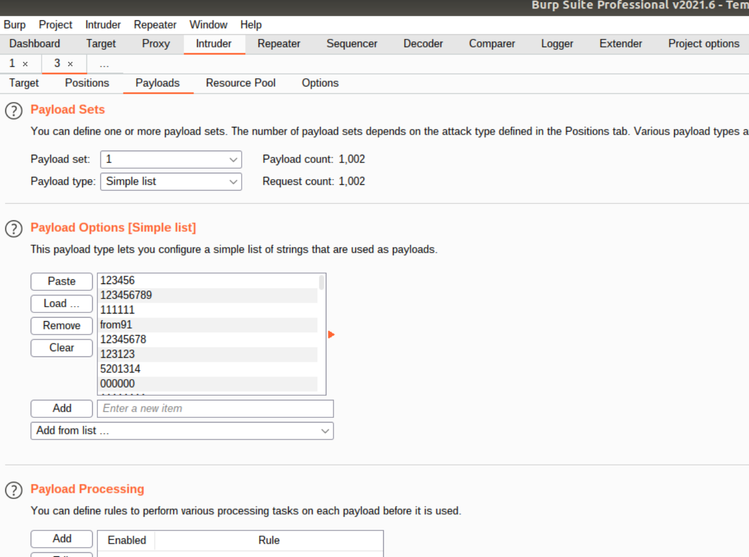Click the Enabled column header
The image size is (749, 557).
(127, 541)
